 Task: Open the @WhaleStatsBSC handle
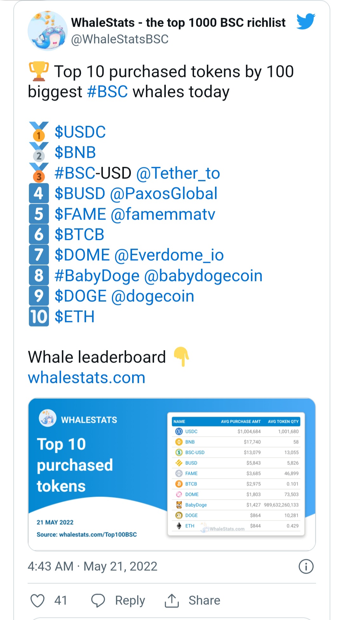[x=120, y=39]
